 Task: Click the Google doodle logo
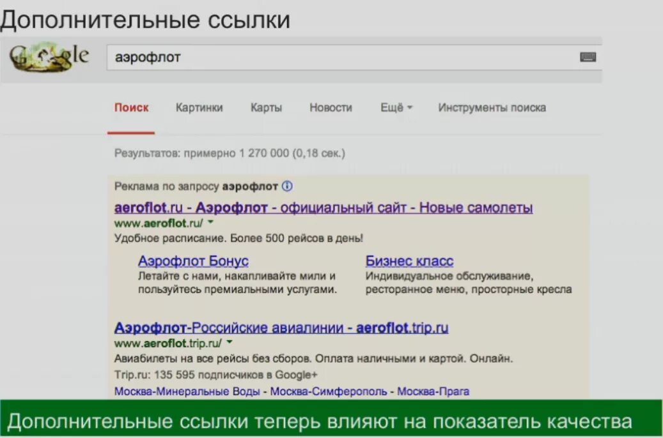coord(49,57)
